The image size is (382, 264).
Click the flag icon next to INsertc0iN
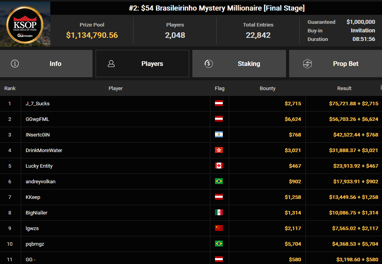219,135
